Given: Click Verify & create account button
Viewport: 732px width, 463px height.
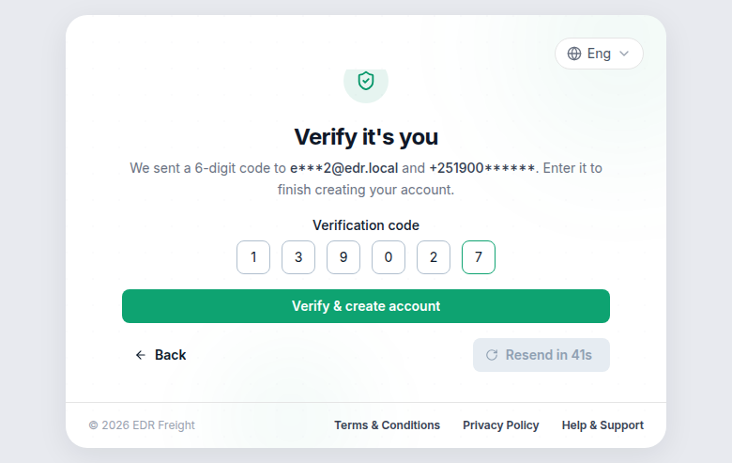Looking at the screenshot, I should (366, 306).
